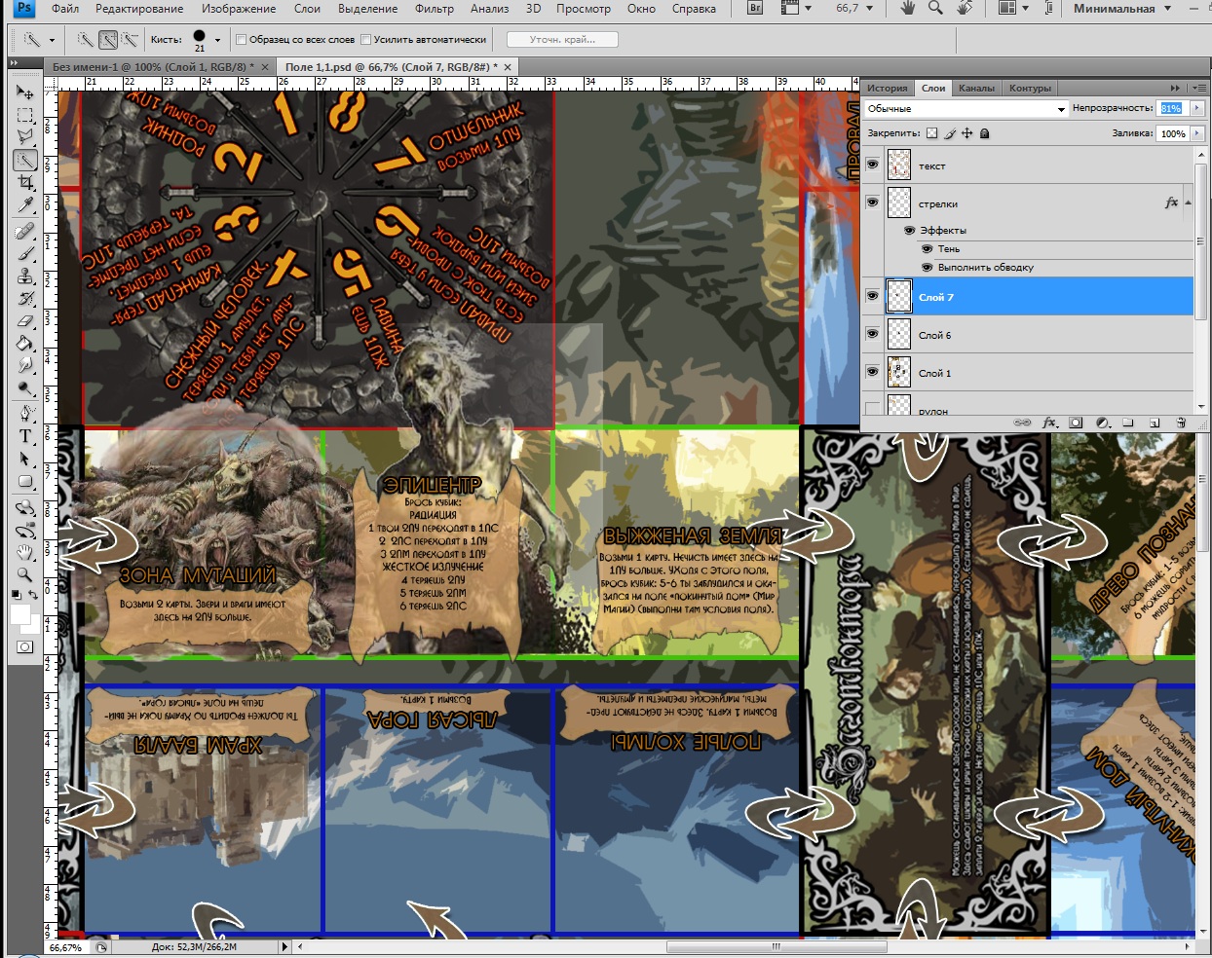Open the 'fx' layer style button

point(1049,424)
